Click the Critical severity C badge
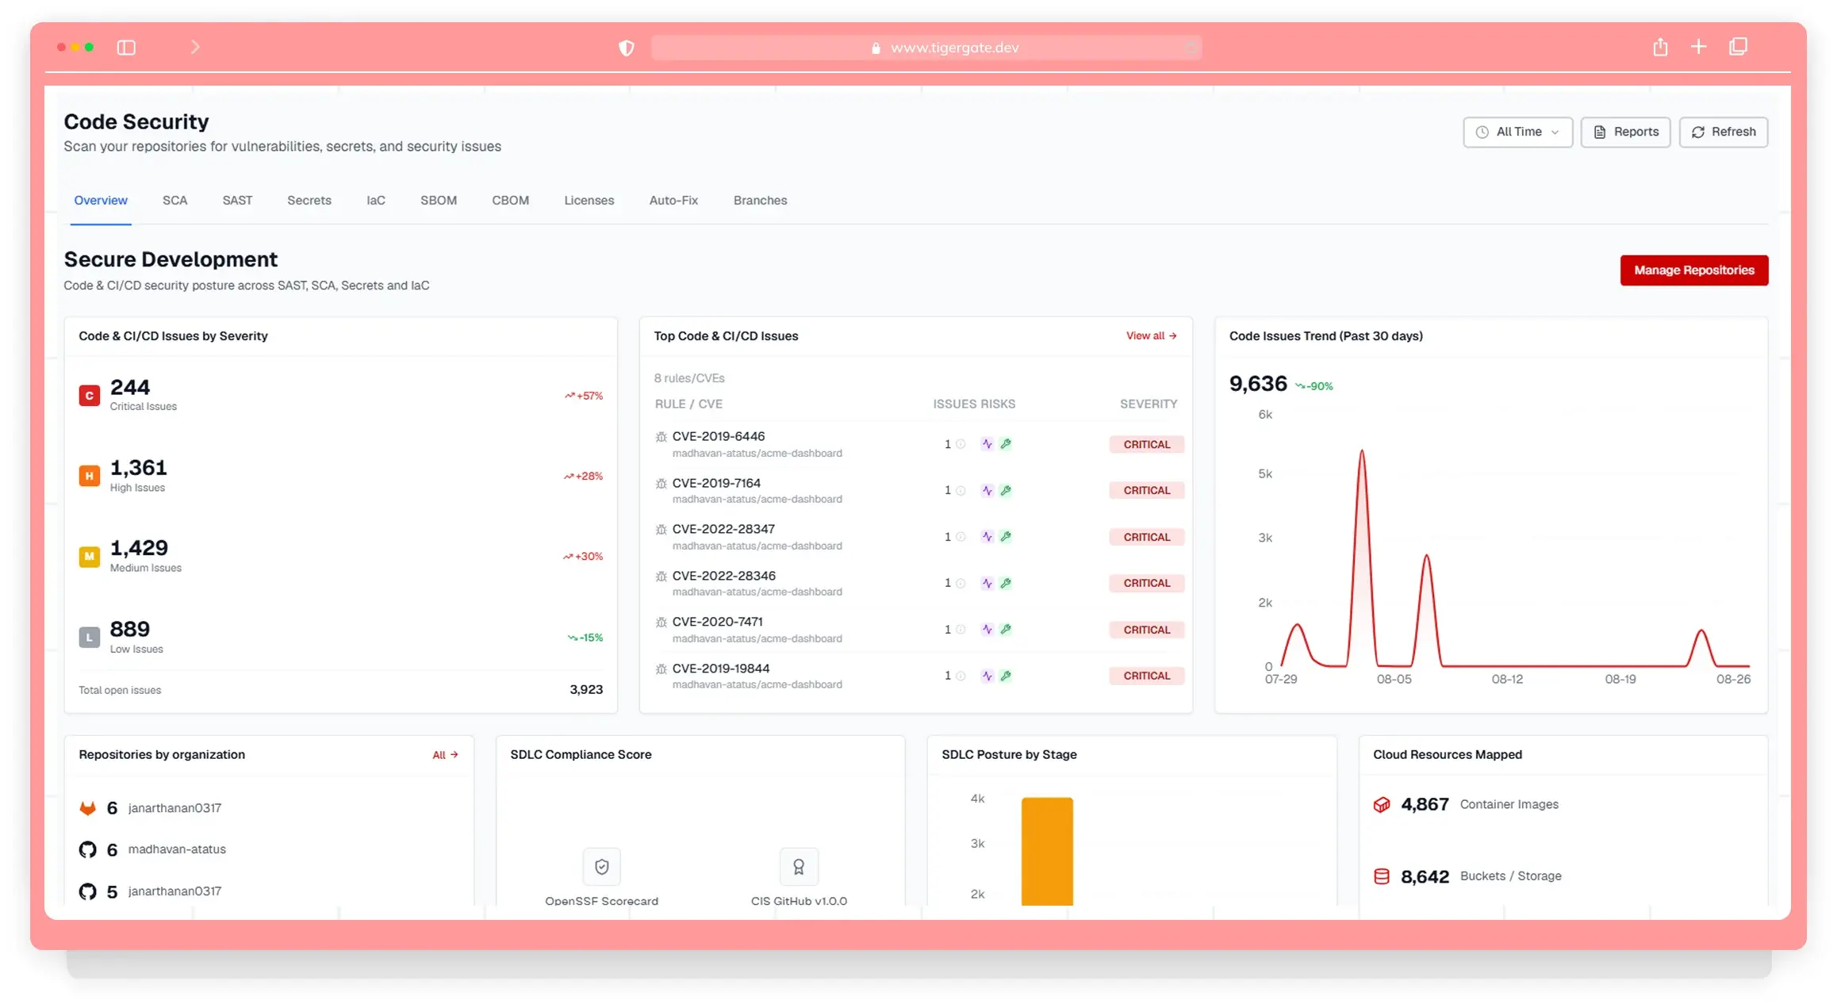This screenshot has width=1837, height=1004. 90,395
